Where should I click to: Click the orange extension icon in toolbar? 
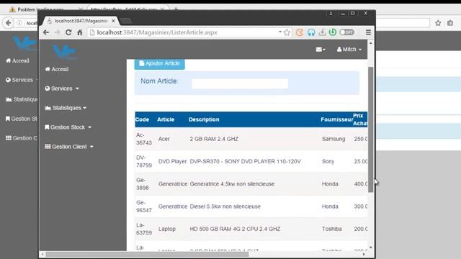point(300,32)
